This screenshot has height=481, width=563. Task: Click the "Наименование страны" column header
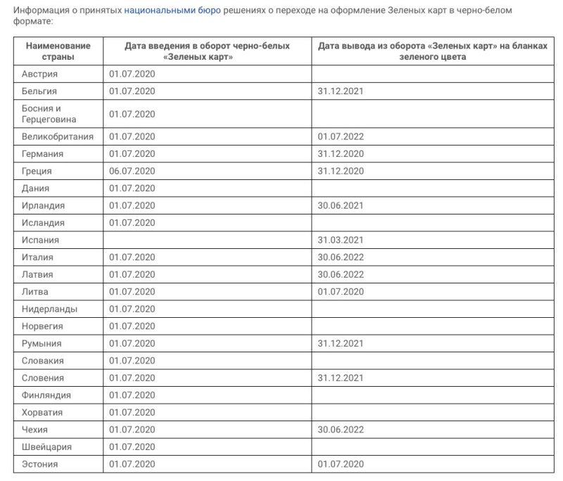pyautogui.click(x=58, y=51)
